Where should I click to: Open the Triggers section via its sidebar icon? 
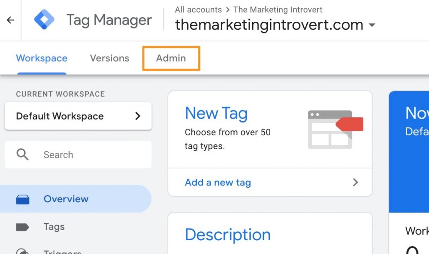pyautogui.click(x=23, y=251)
